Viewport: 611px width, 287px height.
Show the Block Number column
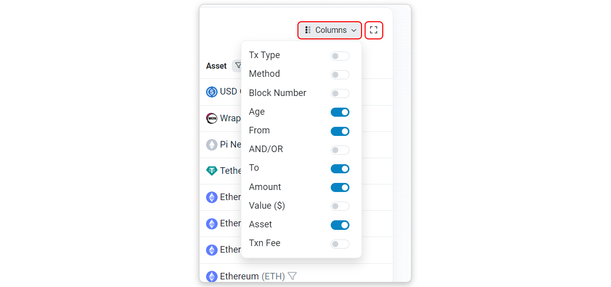pos(340,93)
